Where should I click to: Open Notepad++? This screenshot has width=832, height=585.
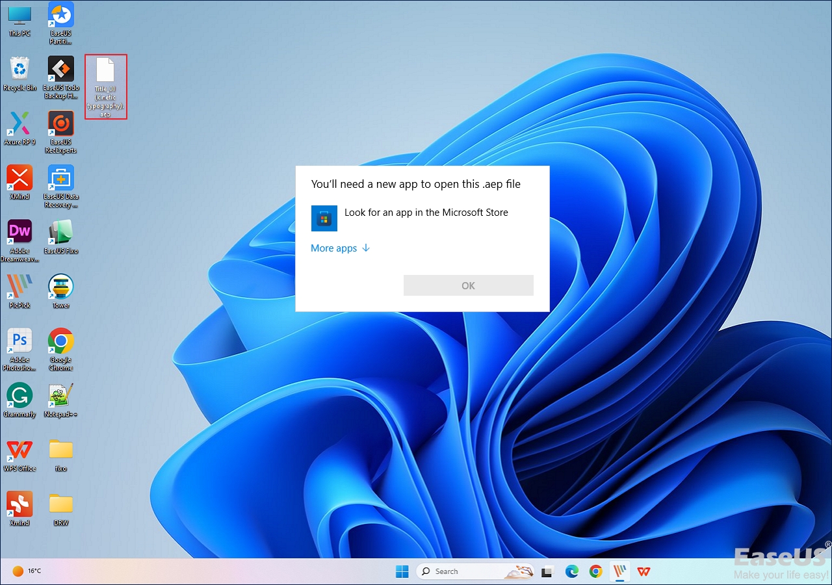60,393
